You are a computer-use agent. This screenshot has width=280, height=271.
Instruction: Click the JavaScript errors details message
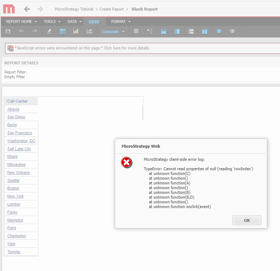82,48
